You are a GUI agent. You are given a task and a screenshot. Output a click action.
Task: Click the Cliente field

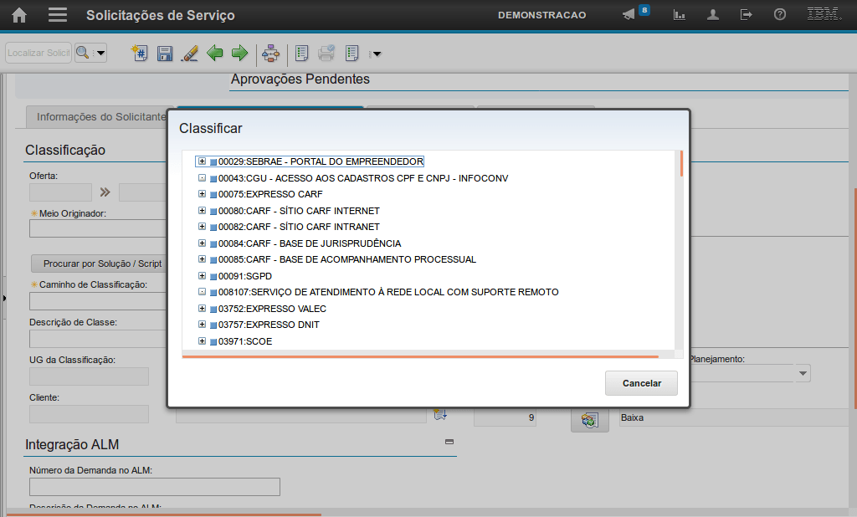pyautogui.click(x=89, y=414)
